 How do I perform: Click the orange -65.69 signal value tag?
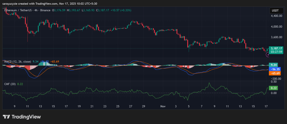[275, 73]
